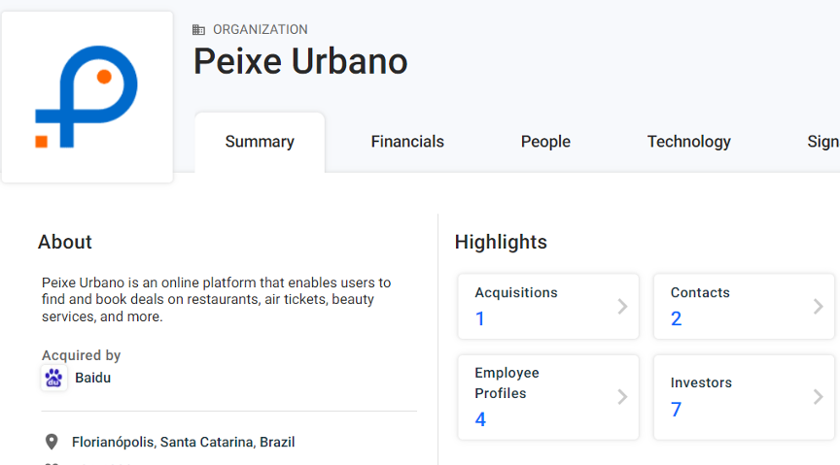
Task: Open the partially visible Signals tab
Action: 822,142
